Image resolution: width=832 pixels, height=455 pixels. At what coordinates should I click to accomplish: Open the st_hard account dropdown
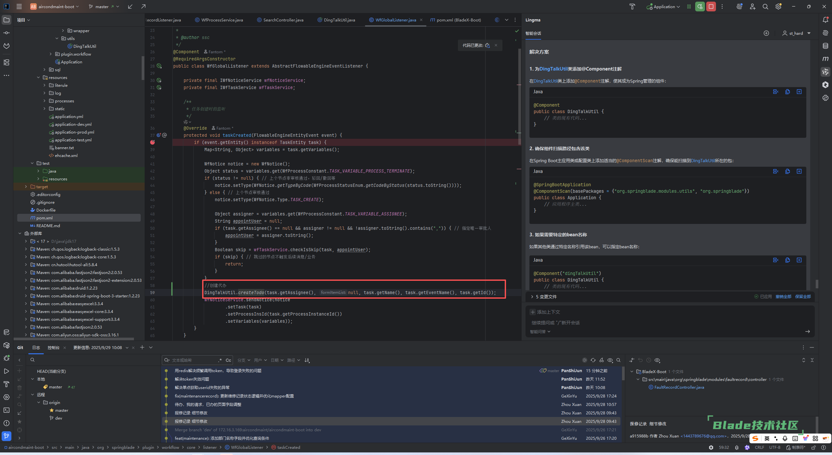(x=797, y=33)
